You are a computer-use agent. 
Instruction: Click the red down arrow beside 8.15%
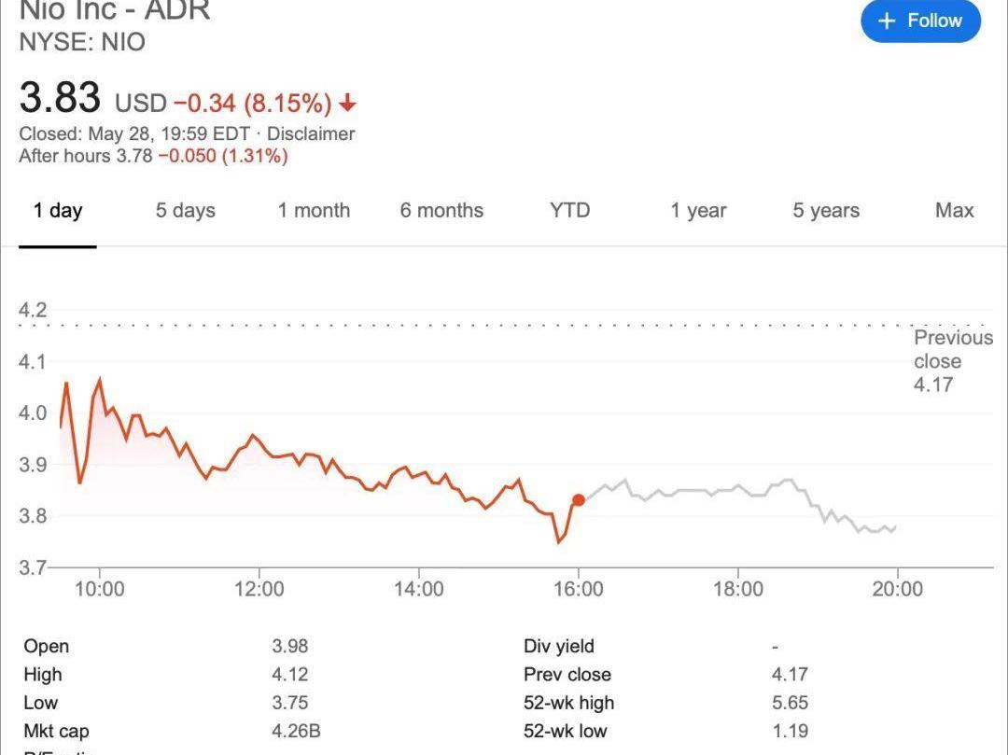point(348,103)
